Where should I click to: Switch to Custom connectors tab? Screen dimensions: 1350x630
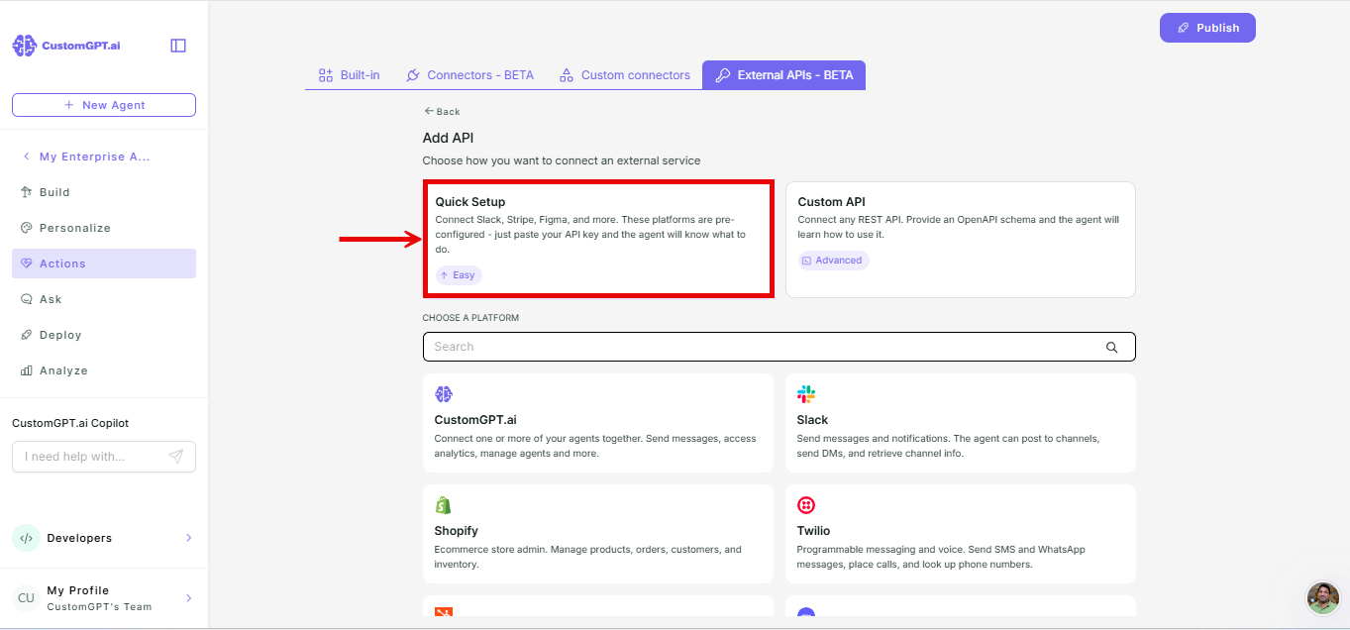625,75
